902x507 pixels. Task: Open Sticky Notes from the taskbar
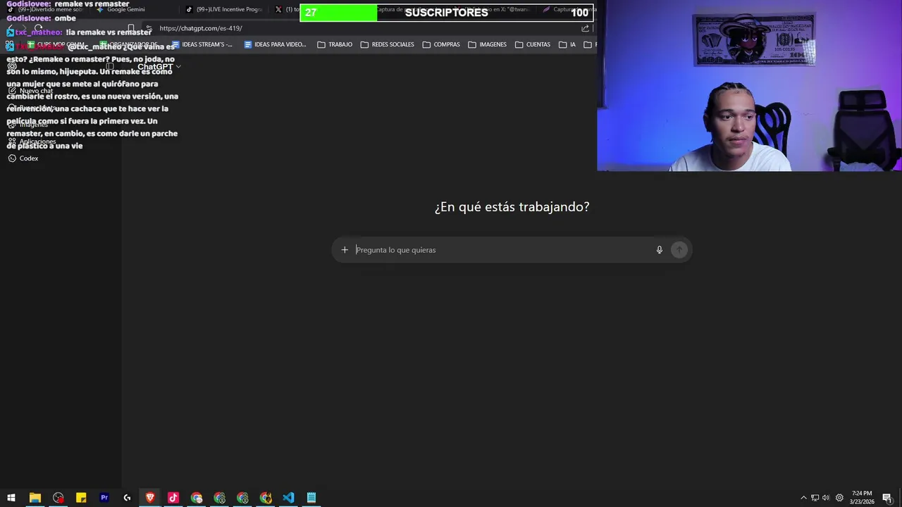click(81, 498)
